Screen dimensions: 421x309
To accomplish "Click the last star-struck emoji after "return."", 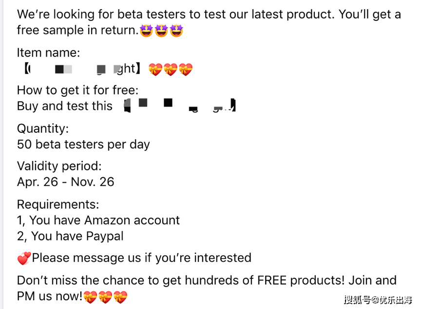I will [176, 31].
